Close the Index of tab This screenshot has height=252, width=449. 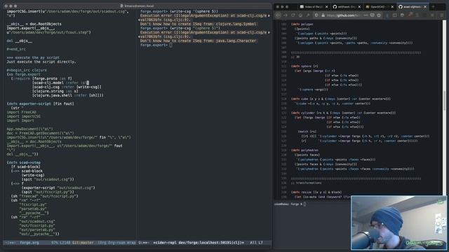tap(326, 6)
